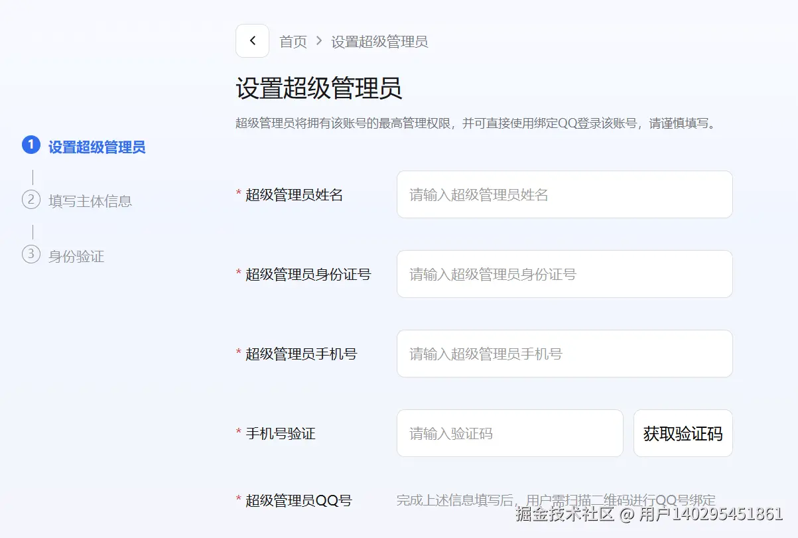
Task: Select the 设置超级管理员 breadcrumb item
Action: click(x=379, y=41)
